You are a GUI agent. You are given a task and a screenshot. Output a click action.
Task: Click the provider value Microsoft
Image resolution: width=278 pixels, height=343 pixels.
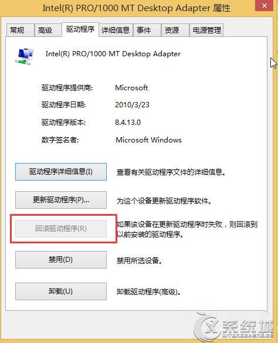pyautogui.click(x=131, y=88)
